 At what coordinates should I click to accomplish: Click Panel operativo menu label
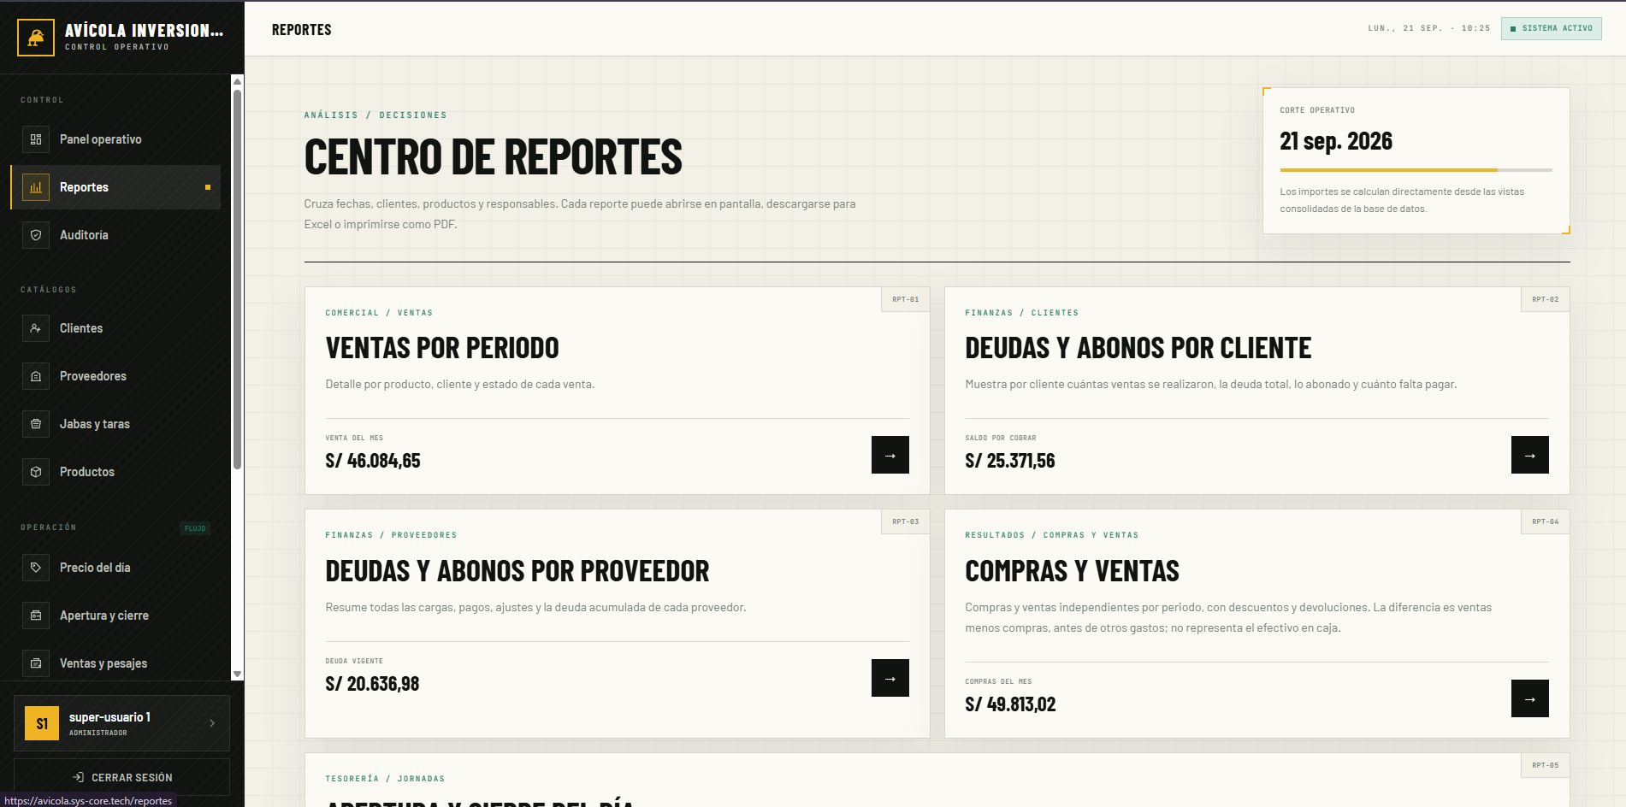(101, 139)
